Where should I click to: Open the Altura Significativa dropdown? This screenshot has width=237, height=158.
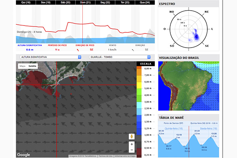[50, 57]
